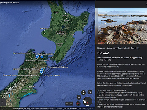Select the blue pin beside Cawthron Aquaculture Park label
The height and width of the screenshot is (110, 147).
pos(37,57)
